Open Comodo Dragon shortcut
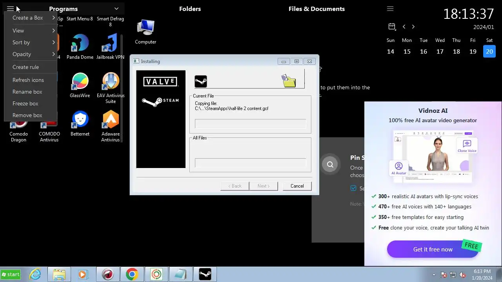 [18, 131]
